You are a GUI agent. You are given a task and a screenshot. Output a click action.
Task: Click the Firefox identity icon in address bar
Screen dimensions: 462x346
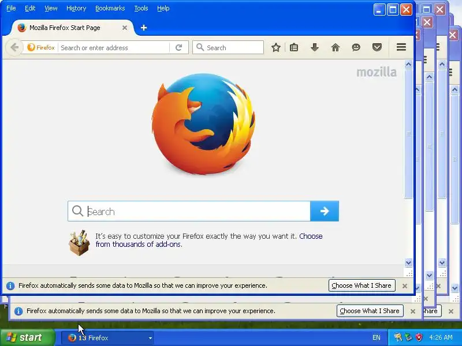pyautogui.click(x=41, y=47)
